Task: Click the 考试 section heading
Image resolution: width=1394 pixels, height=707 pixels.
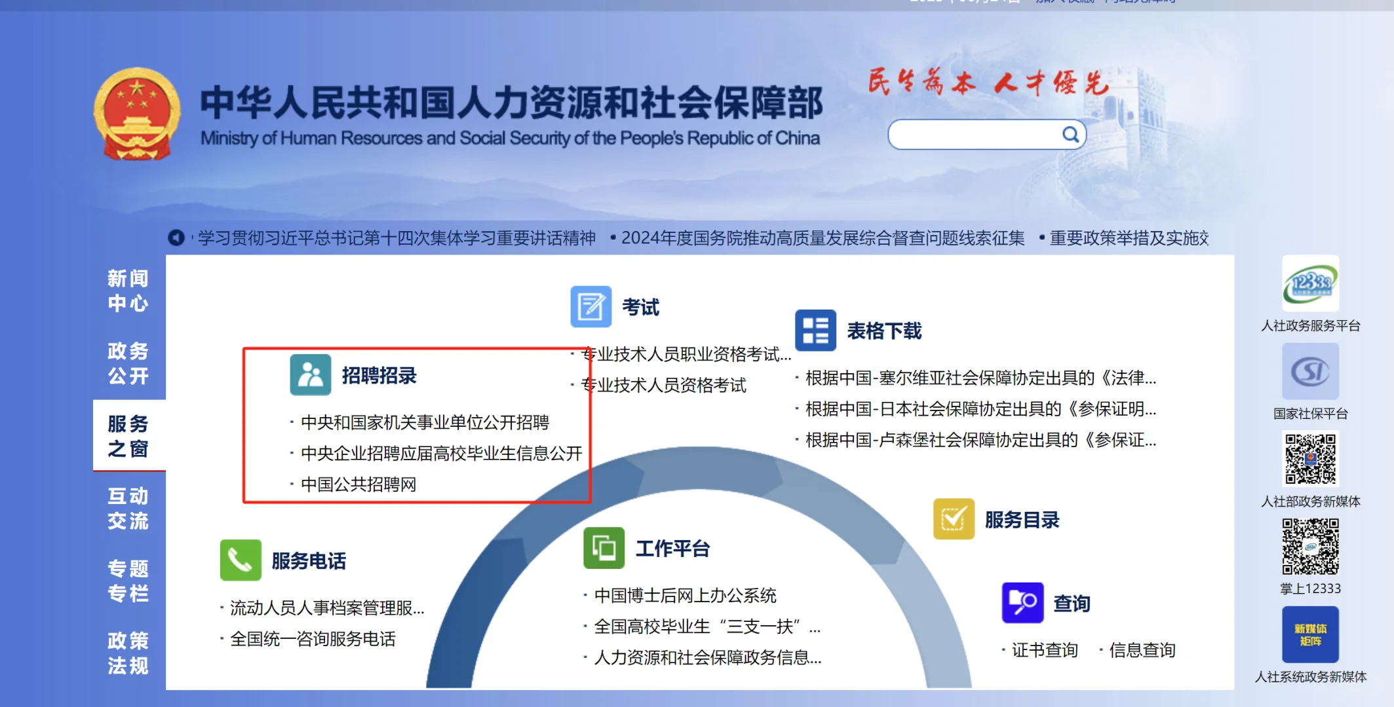Action: tap(640, 307)
